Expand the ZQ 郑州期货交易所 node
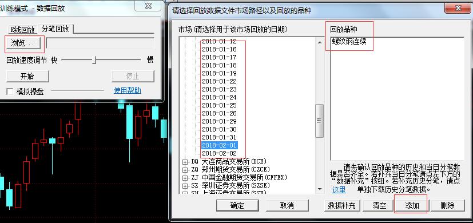 pos(185,170)
